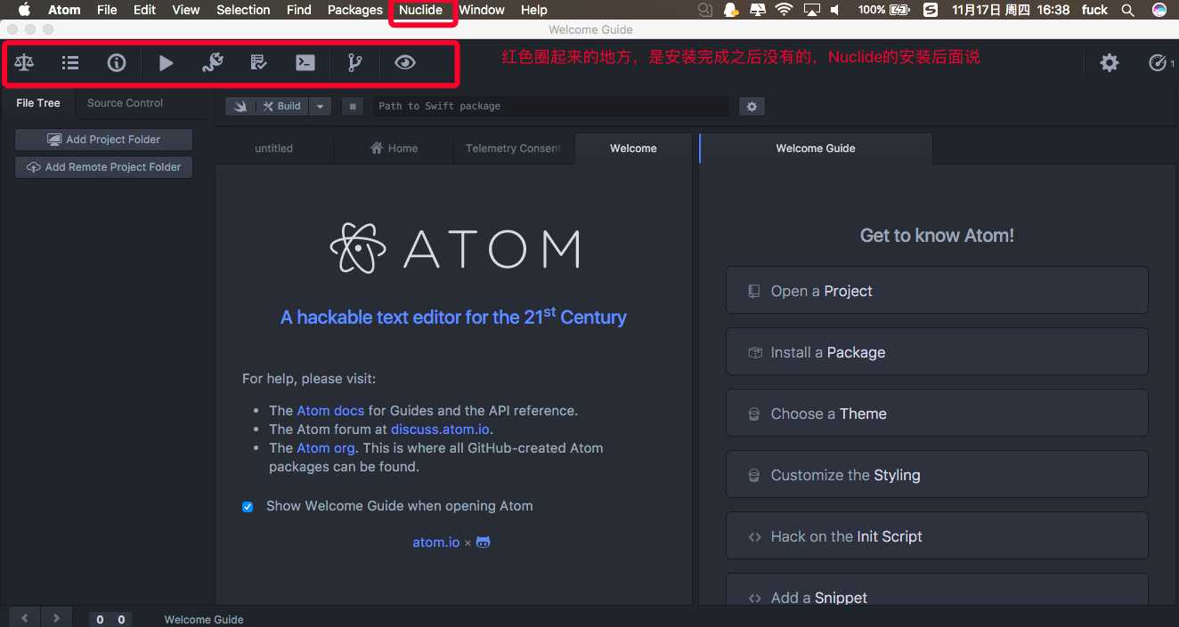This screenshot has width=1179, height=627.
Task: Expand the Open a Project card
Action: tap(937, 291)
